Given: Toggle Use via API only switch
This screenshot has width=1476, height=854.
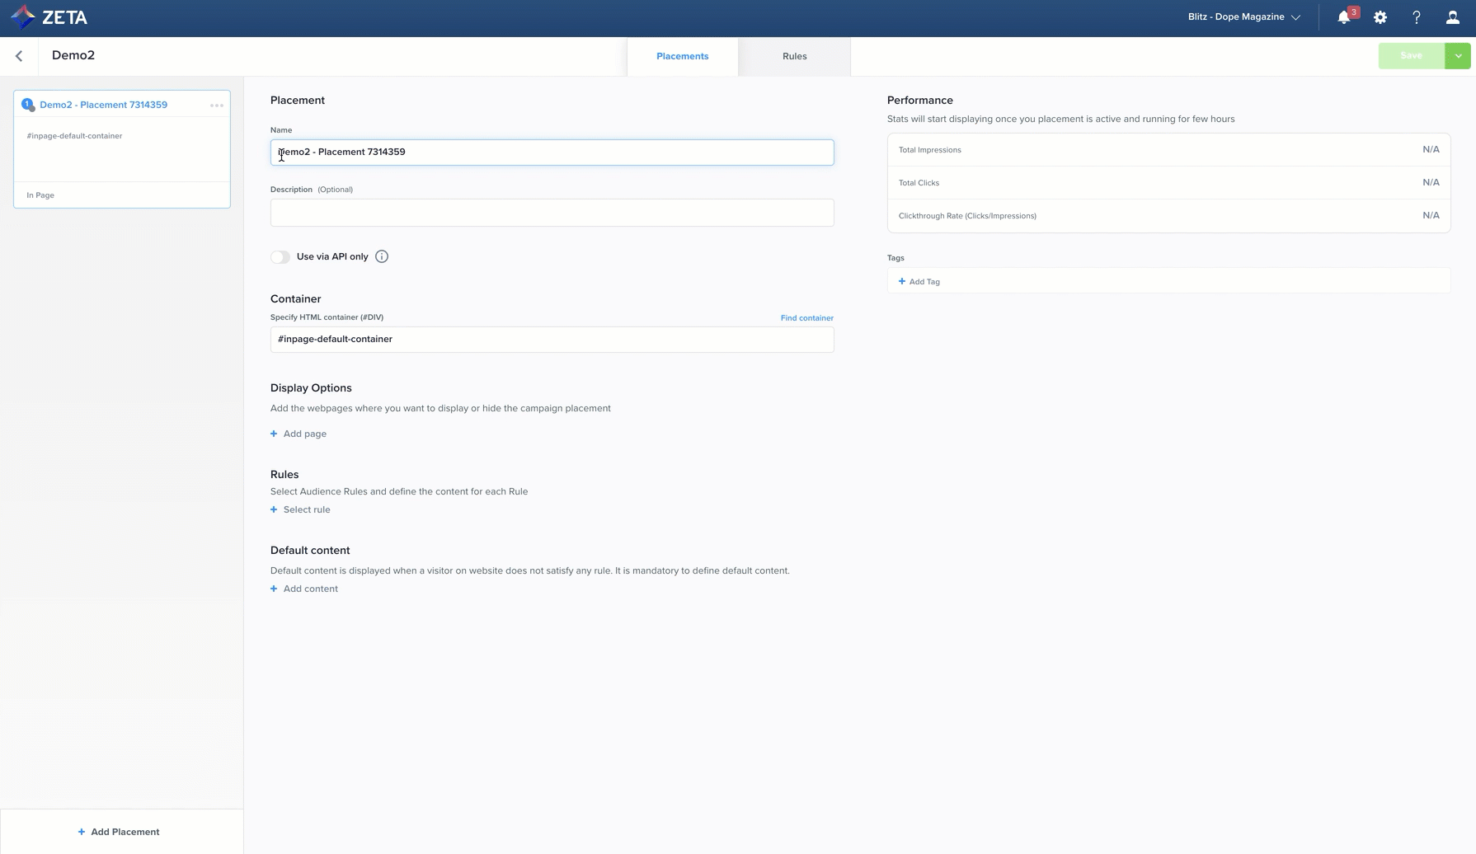Looking at the screenshot, I should [280, 257].
